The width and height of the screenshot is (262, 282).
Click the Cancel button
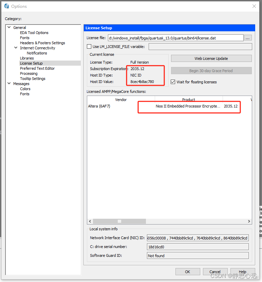point(215,271)
